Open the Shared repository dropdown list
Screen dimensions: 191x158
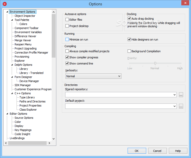tap(174, 95)
